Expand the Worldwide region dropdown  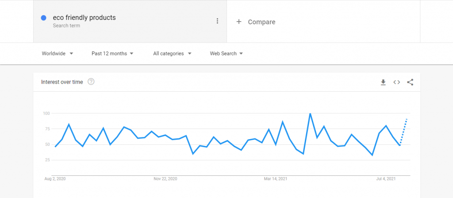tap(58, 54)
